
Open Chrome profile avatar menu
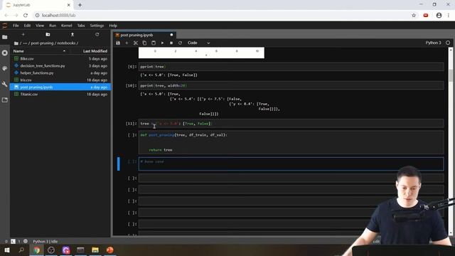click(439, 16)
